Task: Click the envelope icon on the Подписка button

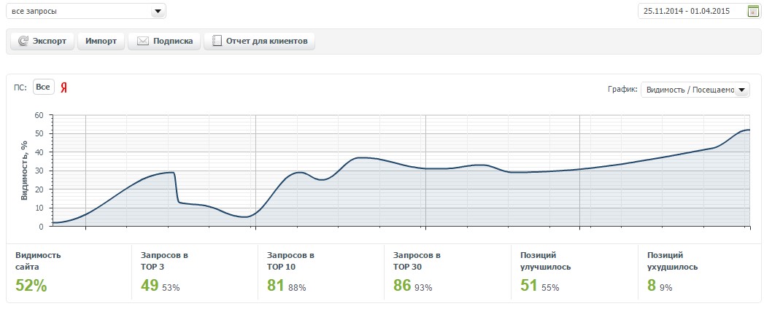Action: point(142,42)
